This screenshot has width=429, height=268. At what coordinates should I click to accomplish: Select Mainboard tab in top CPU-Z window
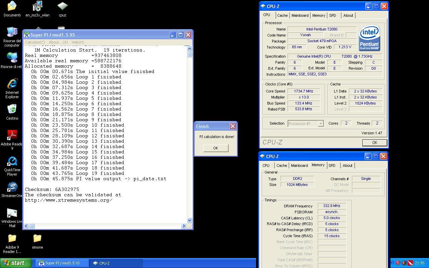click(x=300, y=15)
